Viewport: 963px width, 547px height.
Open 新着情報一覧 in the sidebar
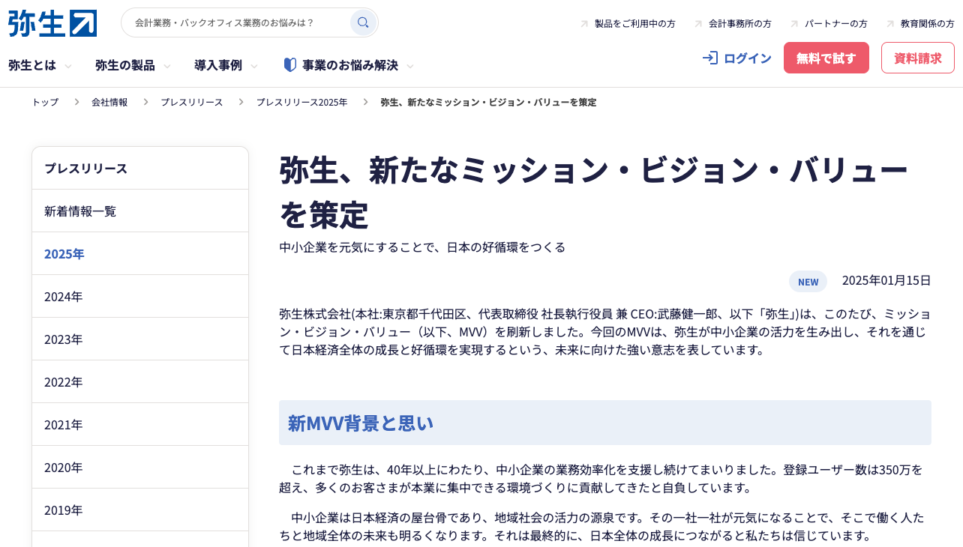(140, 211)
